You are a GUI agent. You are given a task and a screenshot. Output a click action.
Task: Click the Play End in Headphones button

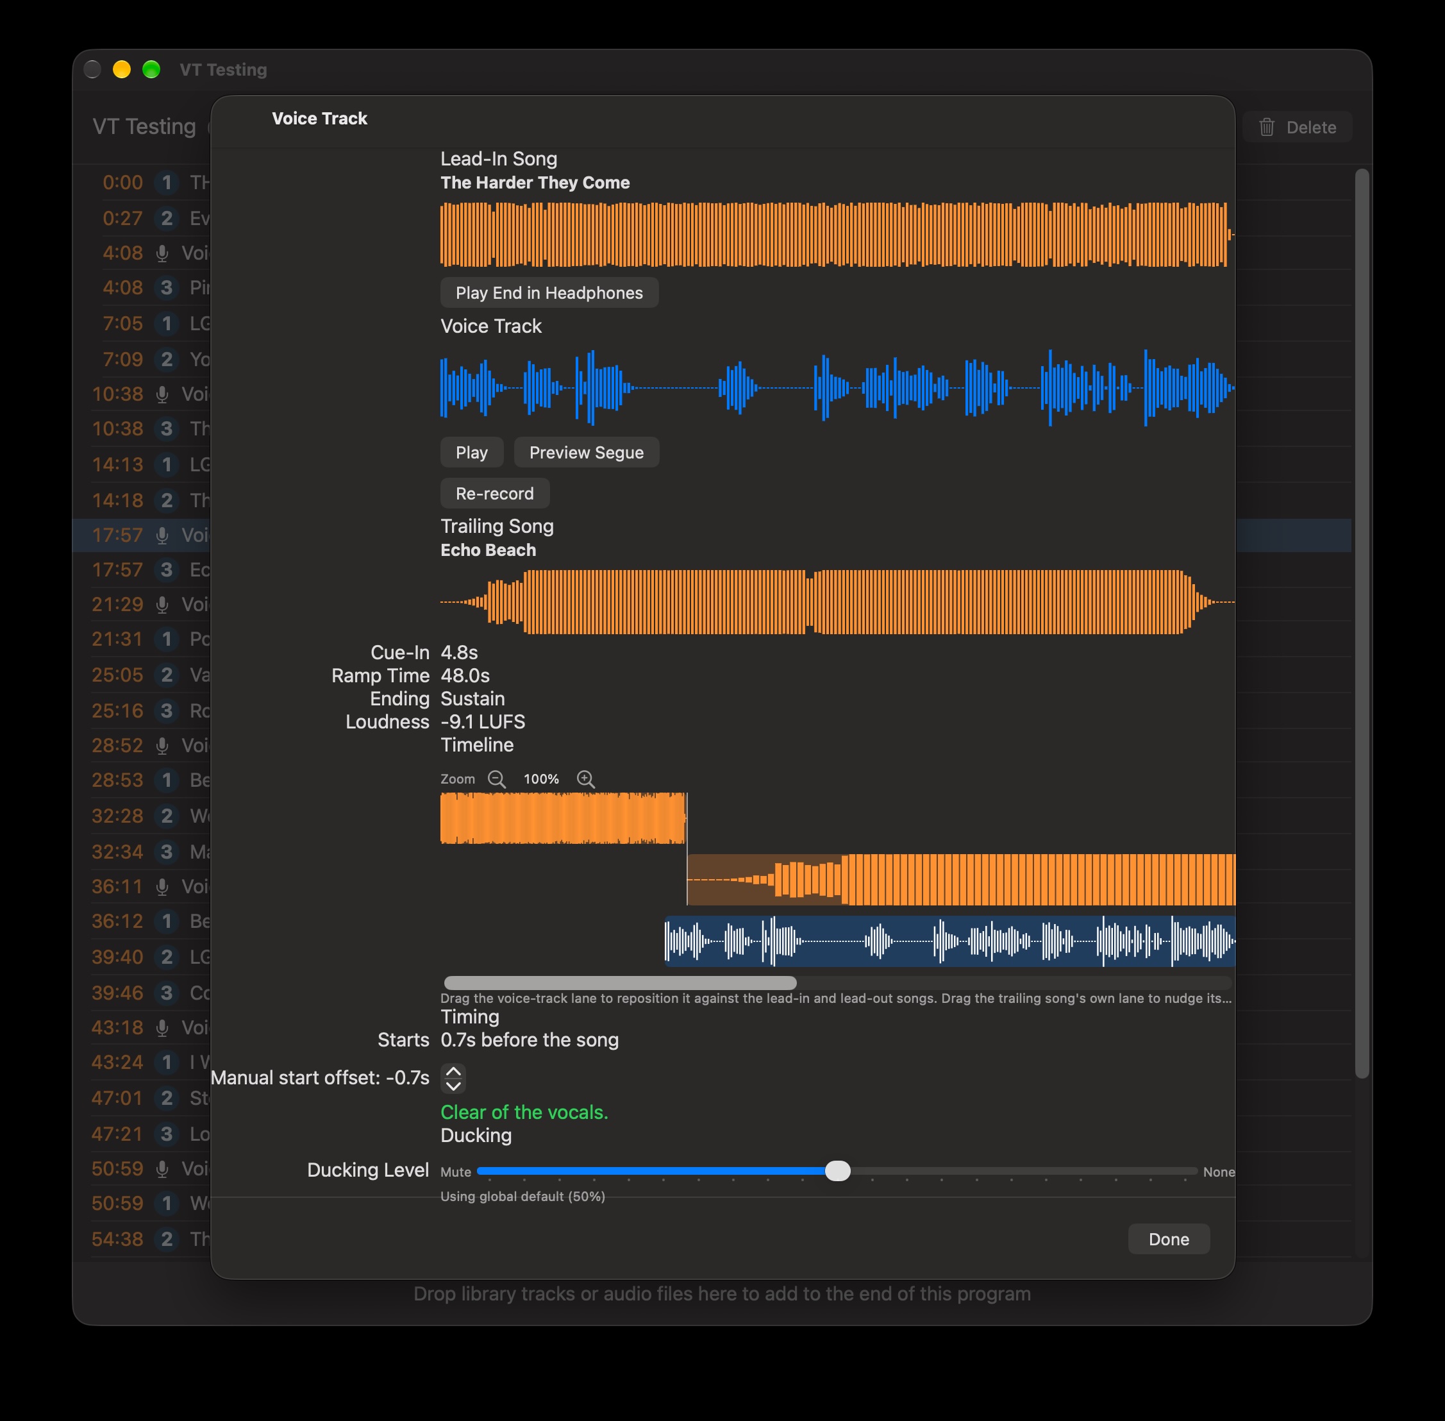click(x=549, y=292)
